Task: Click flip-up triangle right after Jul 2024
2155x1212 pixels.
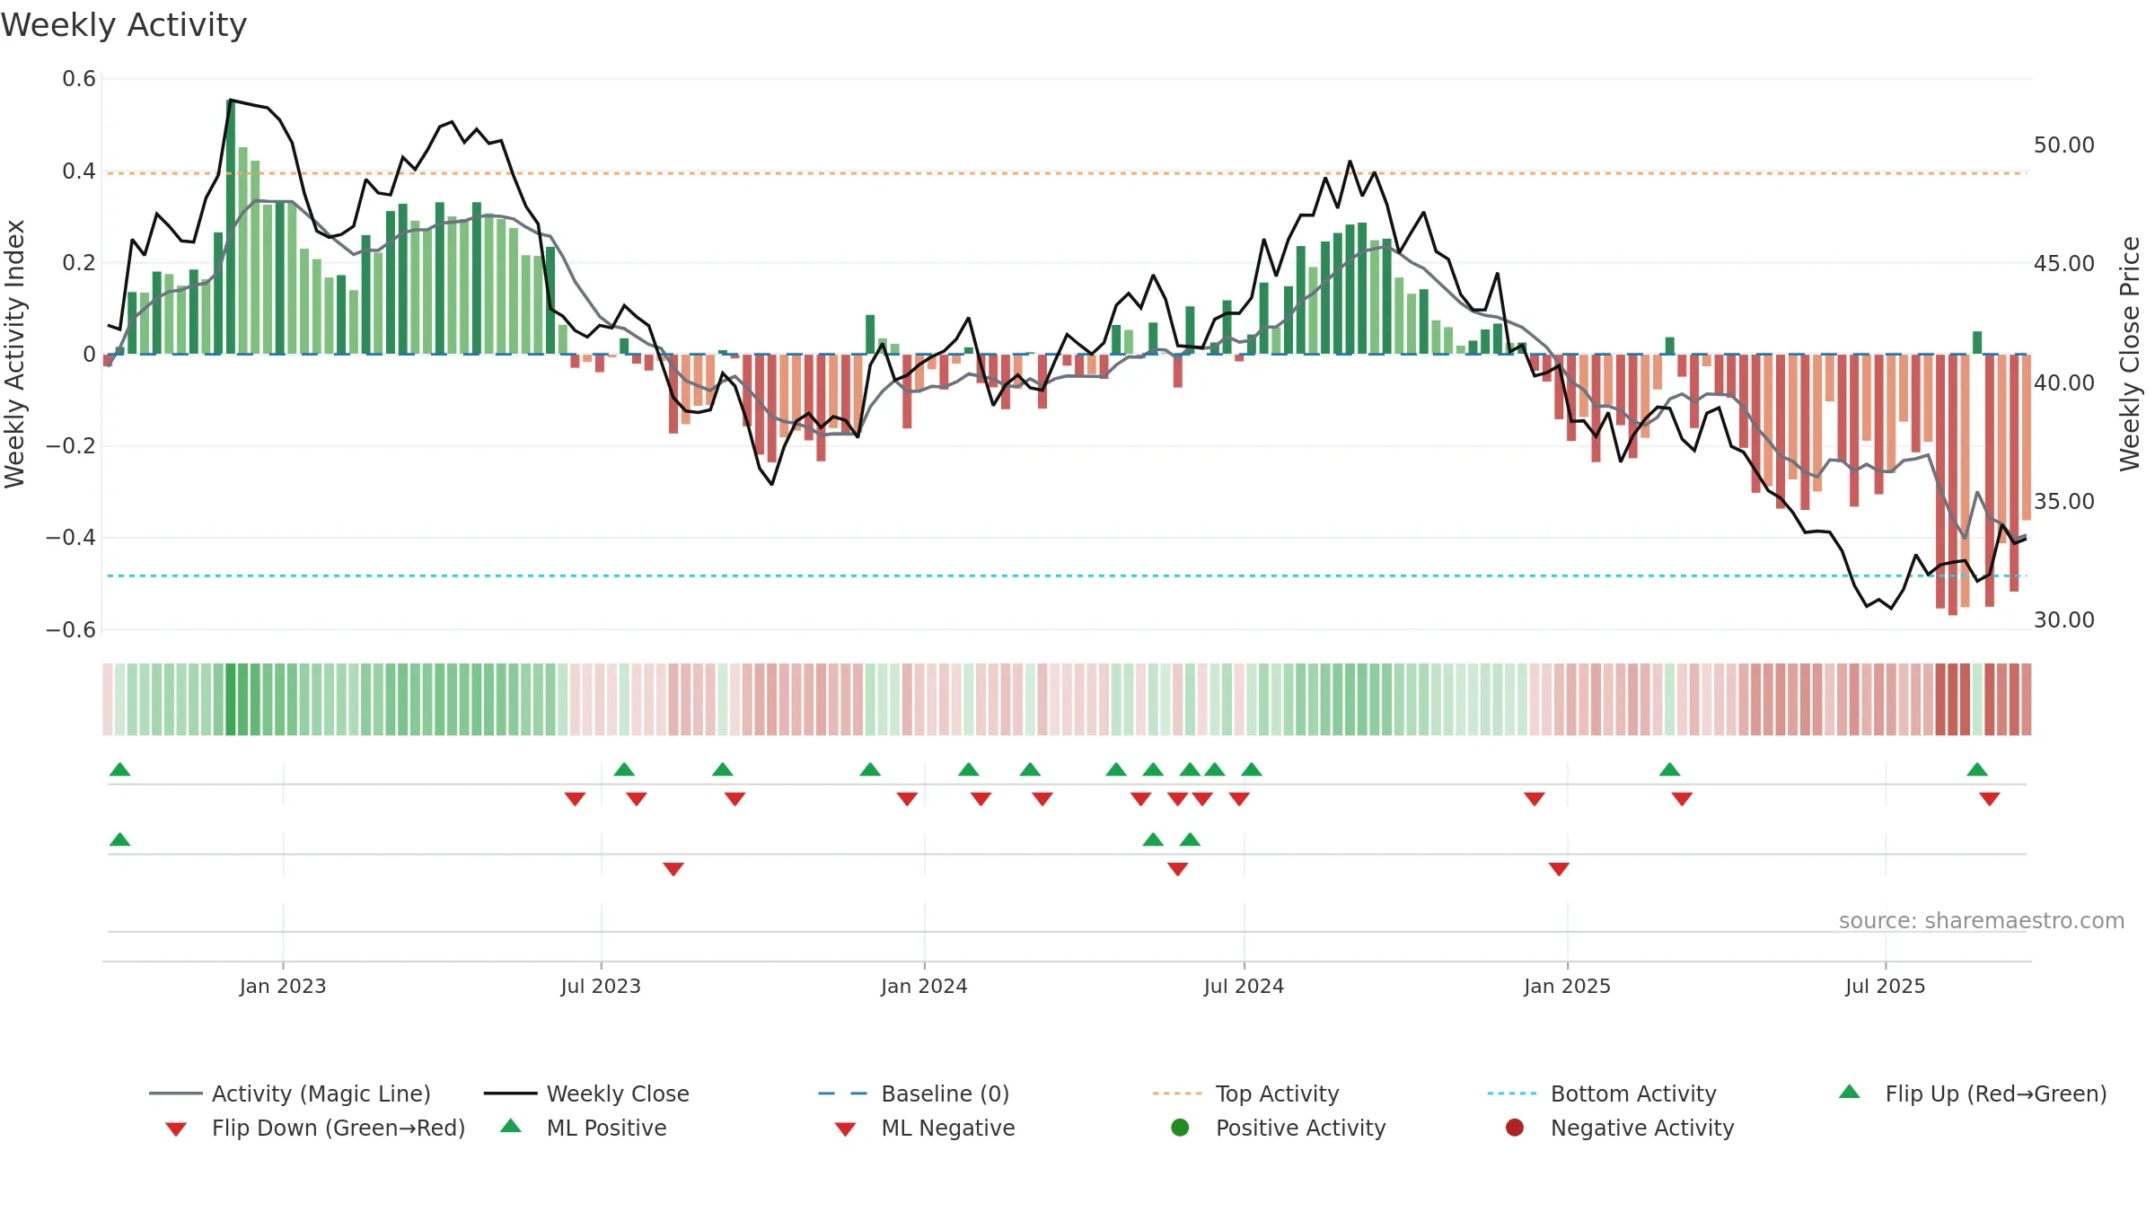Action: tap(1252, 769)
